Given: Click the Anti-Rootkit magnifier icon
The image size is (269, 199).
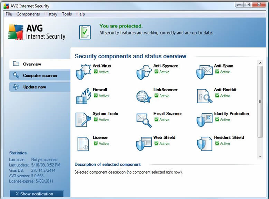Looking at the screenshot, I should pyautogui.click(x=204, y=96).
